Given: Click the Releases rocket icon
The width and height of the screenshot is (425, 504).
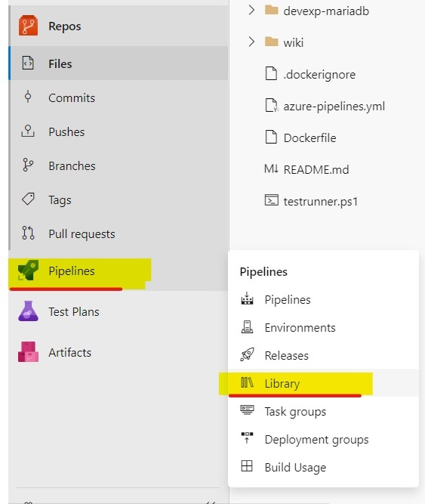Looking at the screenshot, I should coord(247,354).
